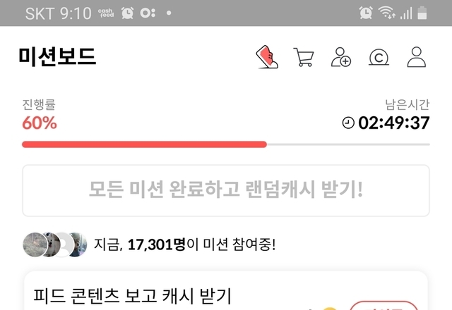Open the shopping cart icon
This screenshot has width=452, height=310.
tap(304, 57)
